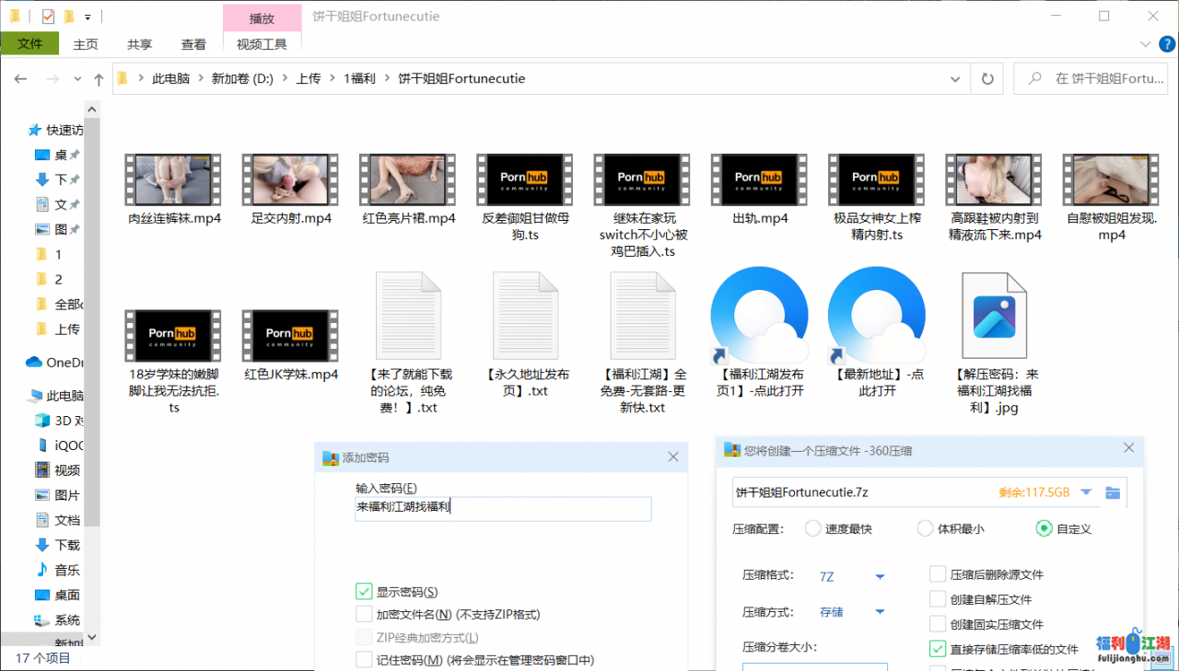This screenshot has height=671, width=1179.
Task: Go to 新加卷 (D:) in the breadcrumb
Action: coord(242,79)
